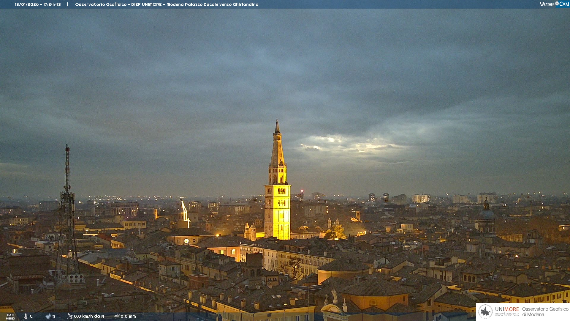Image resolution: width=570 pixels, height=321 pixels.
Task: Click the temperature unit C label
Action: click(31, 316)
